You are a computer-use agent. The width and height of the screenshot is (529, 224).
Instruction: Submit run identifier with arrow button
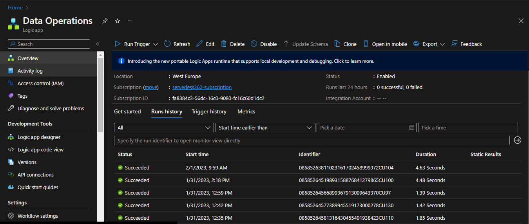coord(518,140)
